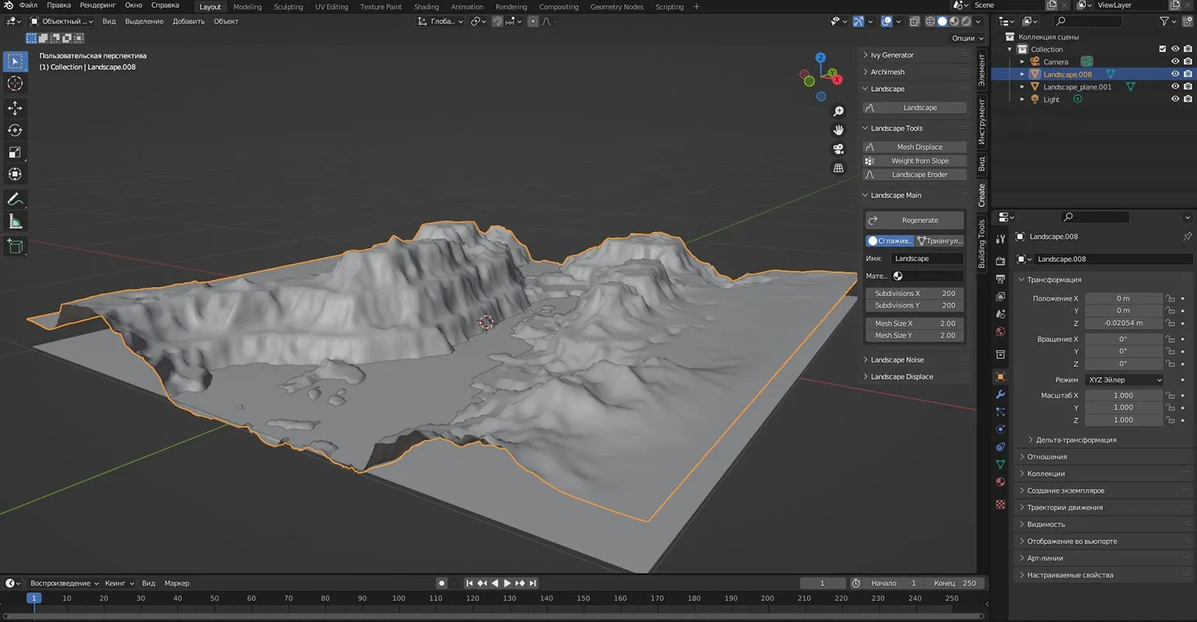Click the Subdivisions X value field
The image size is (1197, 622).
[915, 293]
